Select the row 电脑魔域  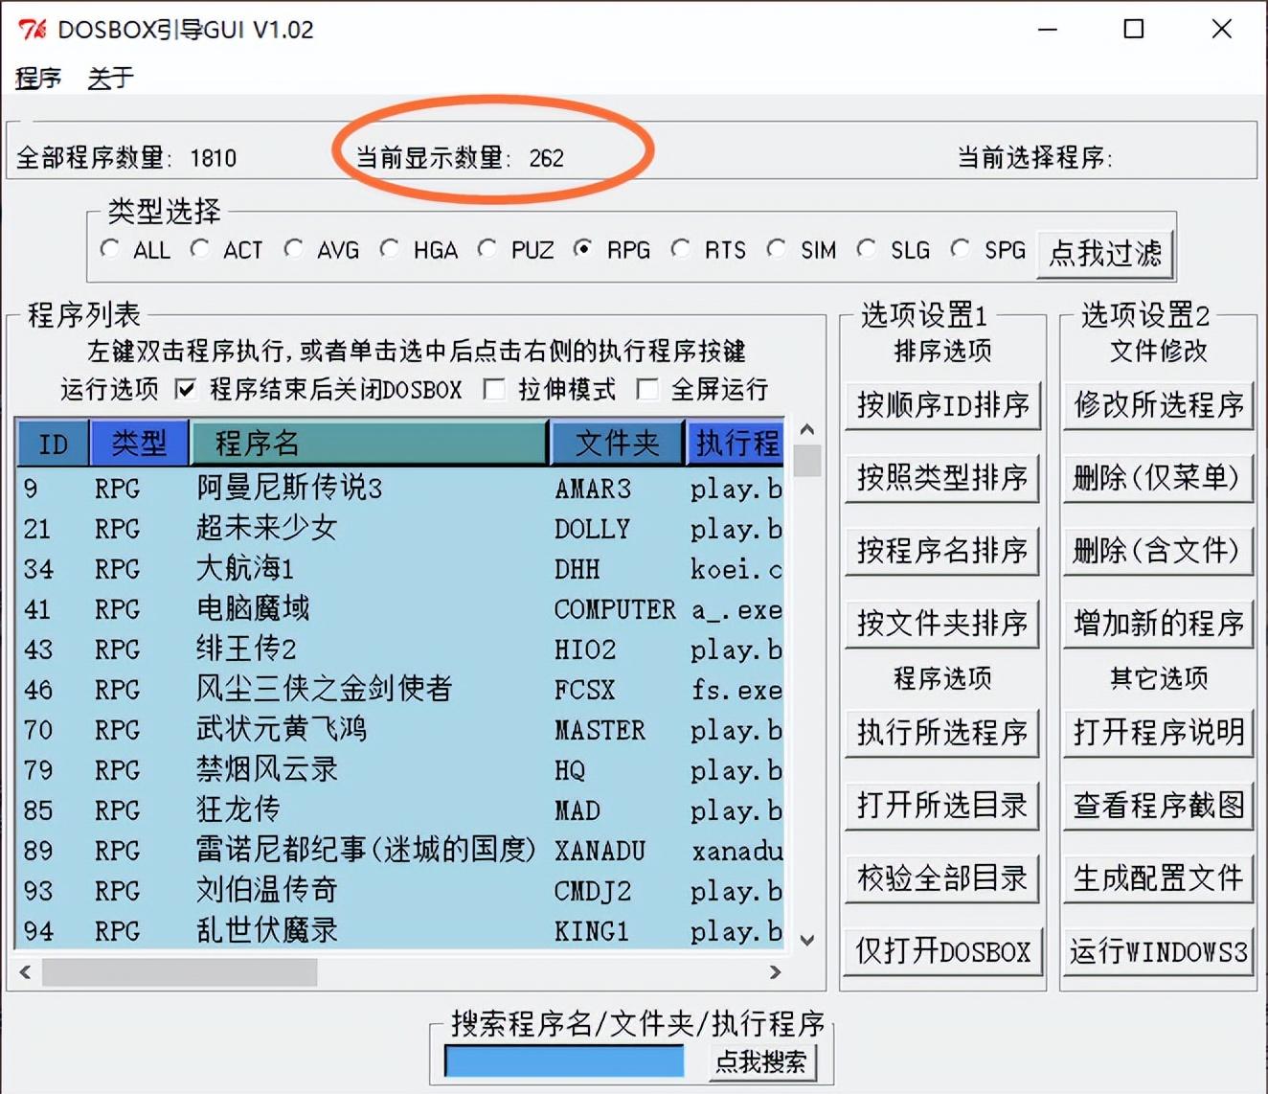[400, 609]
